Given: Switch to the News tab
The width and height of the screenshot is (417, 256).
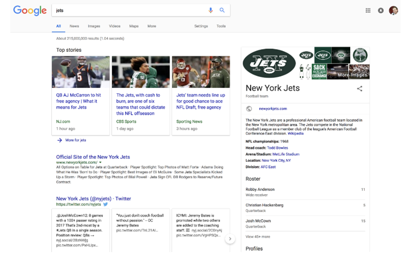Looking at the screenshot, I should point(74,26).
